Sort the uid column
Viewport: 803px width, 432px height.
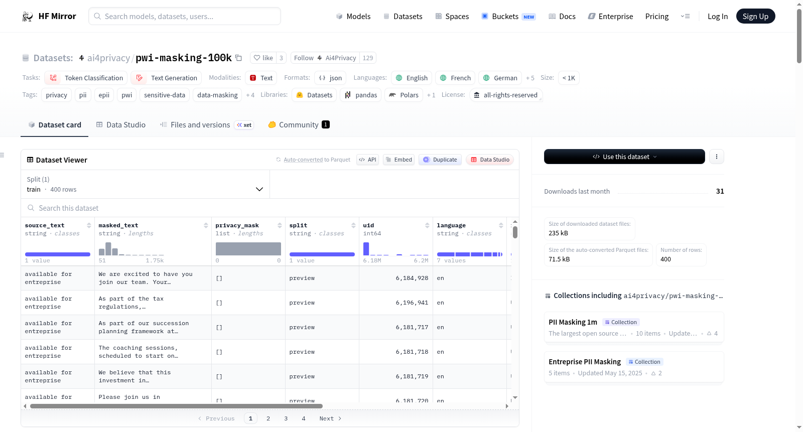tap(427, 225)
